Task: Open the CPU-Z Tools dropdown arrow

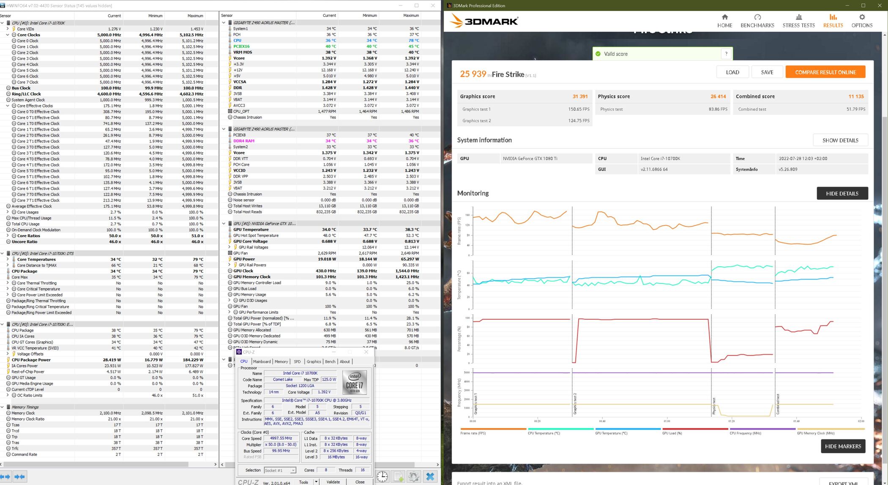Action: pos(316,482)
